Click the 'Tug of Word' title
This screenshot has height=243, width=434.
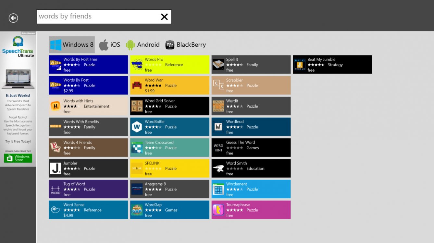(x=74, y=184)
